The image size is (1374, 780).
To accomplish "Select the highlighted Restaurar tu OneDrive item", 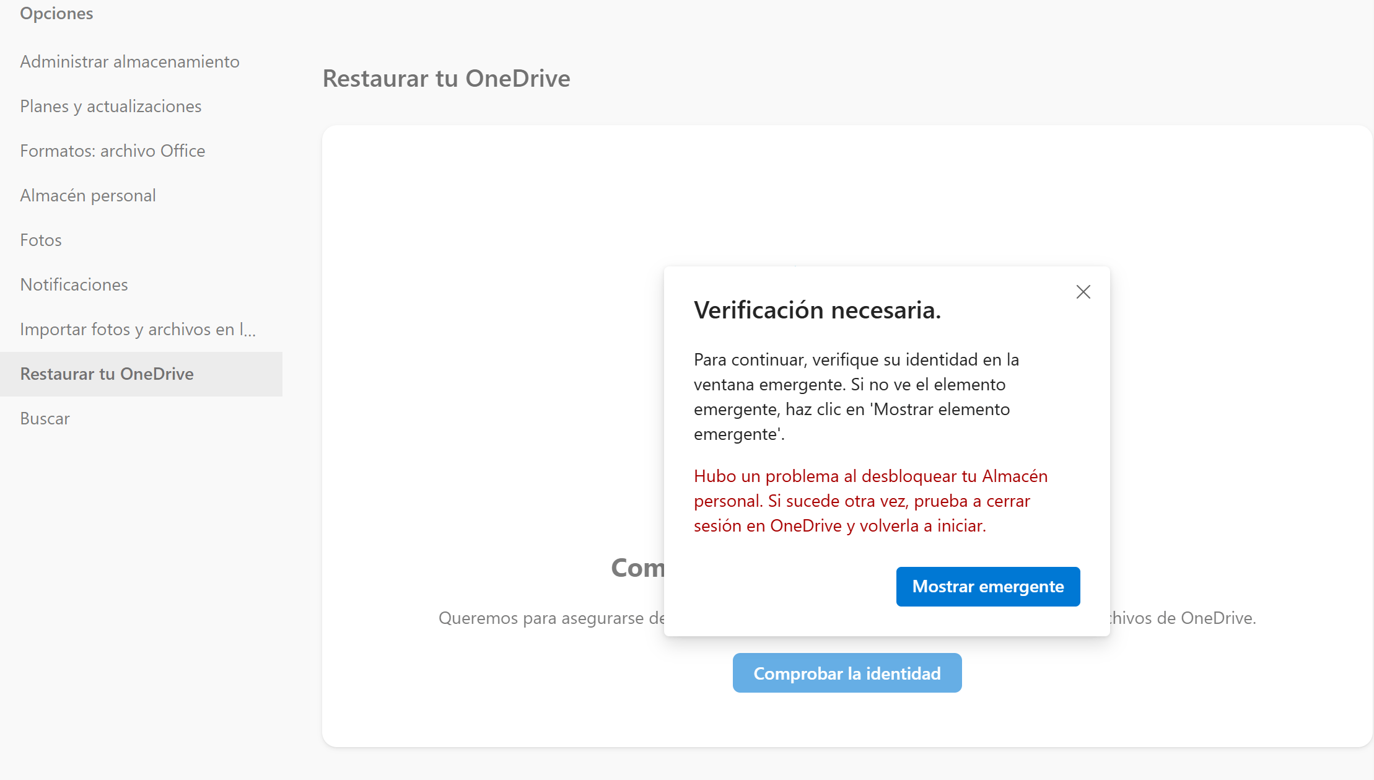I will (107, 374).
